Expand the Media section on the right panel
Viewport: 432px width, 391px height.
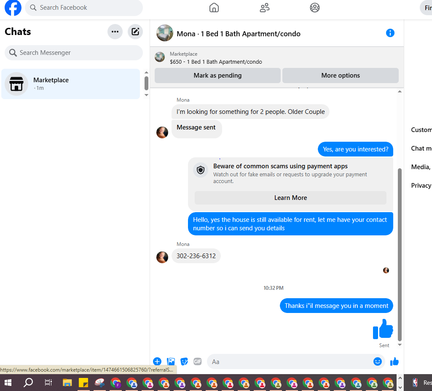421,167
